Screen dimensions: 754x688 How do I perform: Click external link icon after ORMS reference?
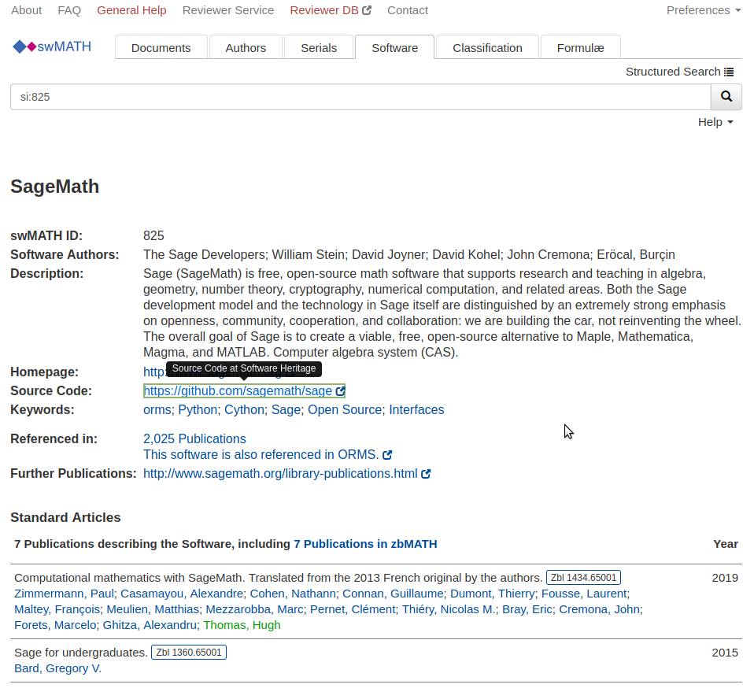click(x=387, y=455)
